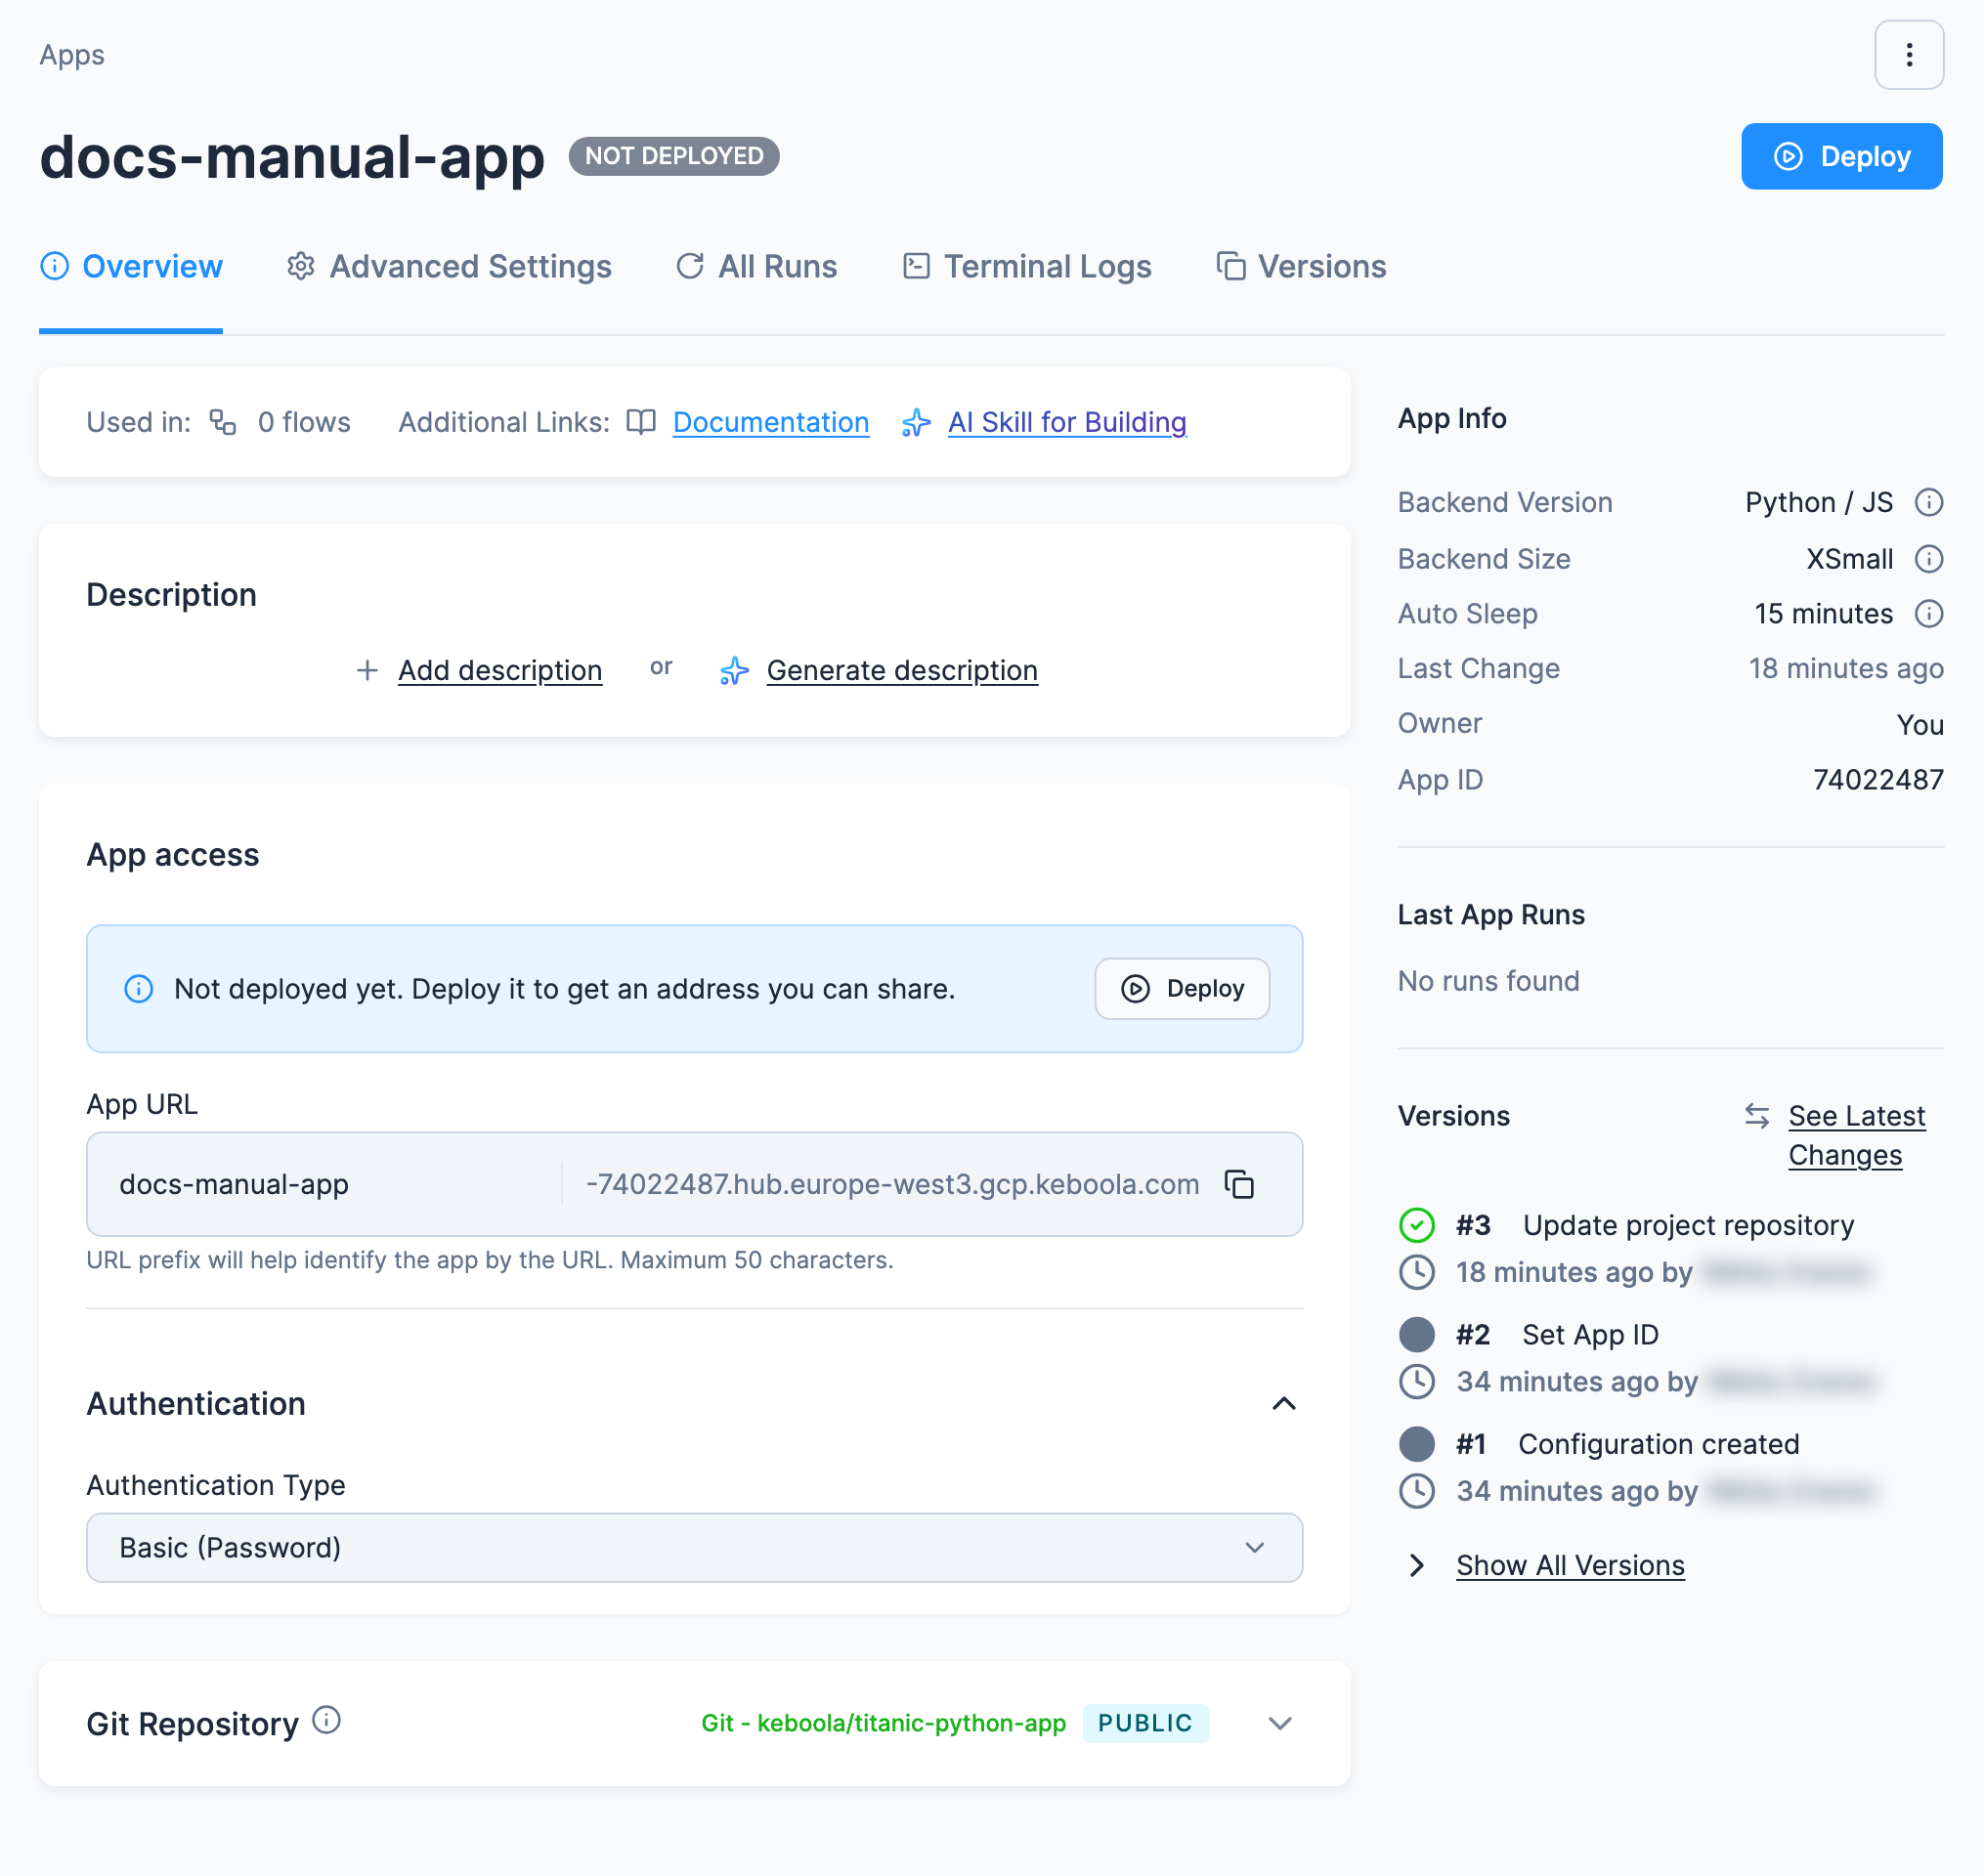This screenshot has width=1984, height=1876.
Task: Click refresh icon on All Runs tab
Action: (690, 266)
